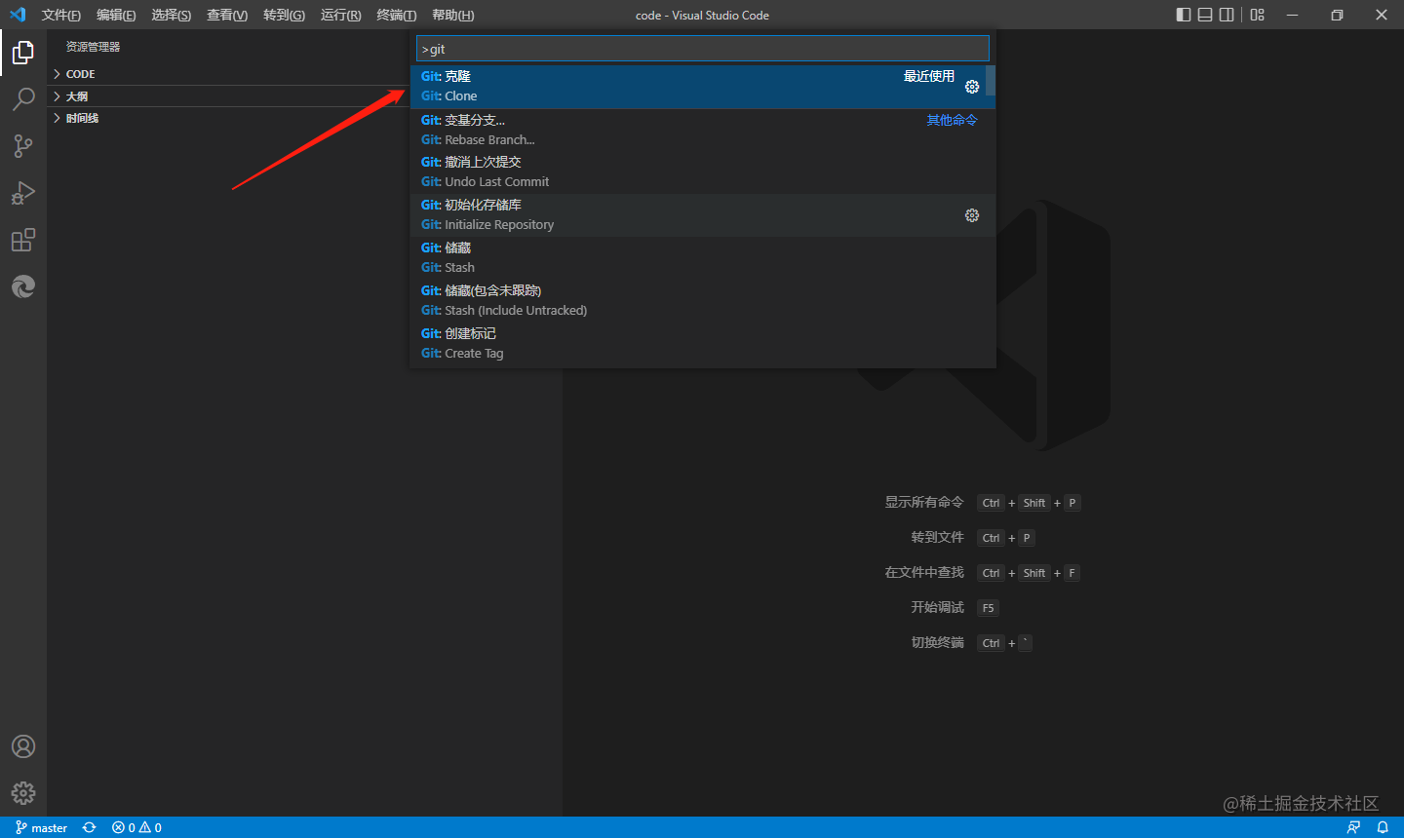Image resolution: width=1404 pixels, height=838 pixels.
Task: Open the Explorer view in activity bar
Action: (23, 53)
